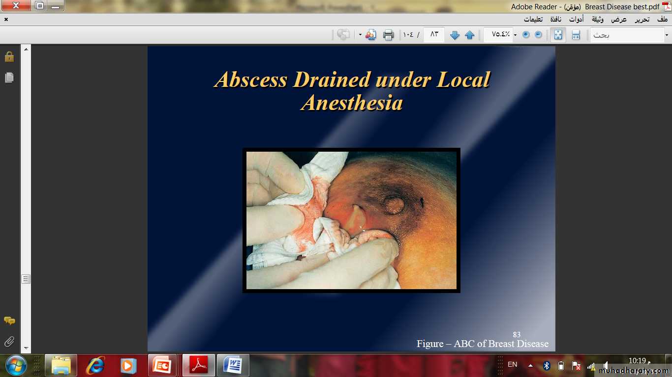Click the zoom in plus button

coord(526,34)
